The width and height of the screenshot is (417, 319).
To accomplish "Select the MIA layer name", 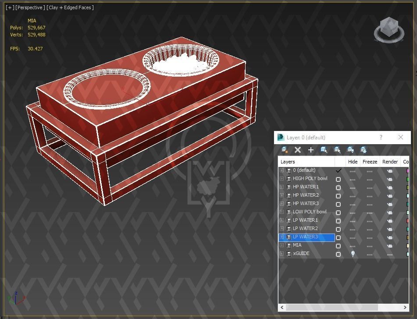I will [297, 245].
